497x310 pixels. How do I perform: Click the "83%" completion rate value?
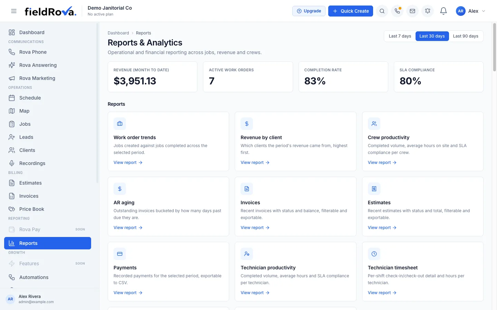(x=315, y=81)
